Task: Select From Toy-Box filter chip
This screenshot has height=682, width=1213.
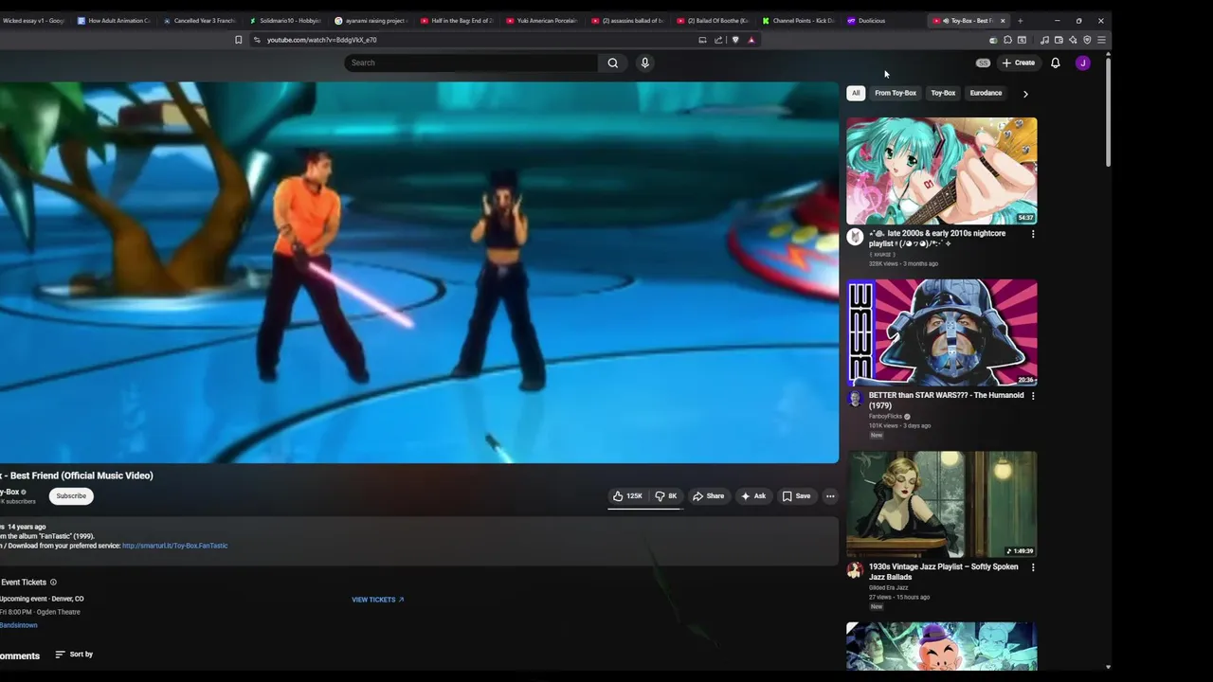Action: tap(896, 93)
